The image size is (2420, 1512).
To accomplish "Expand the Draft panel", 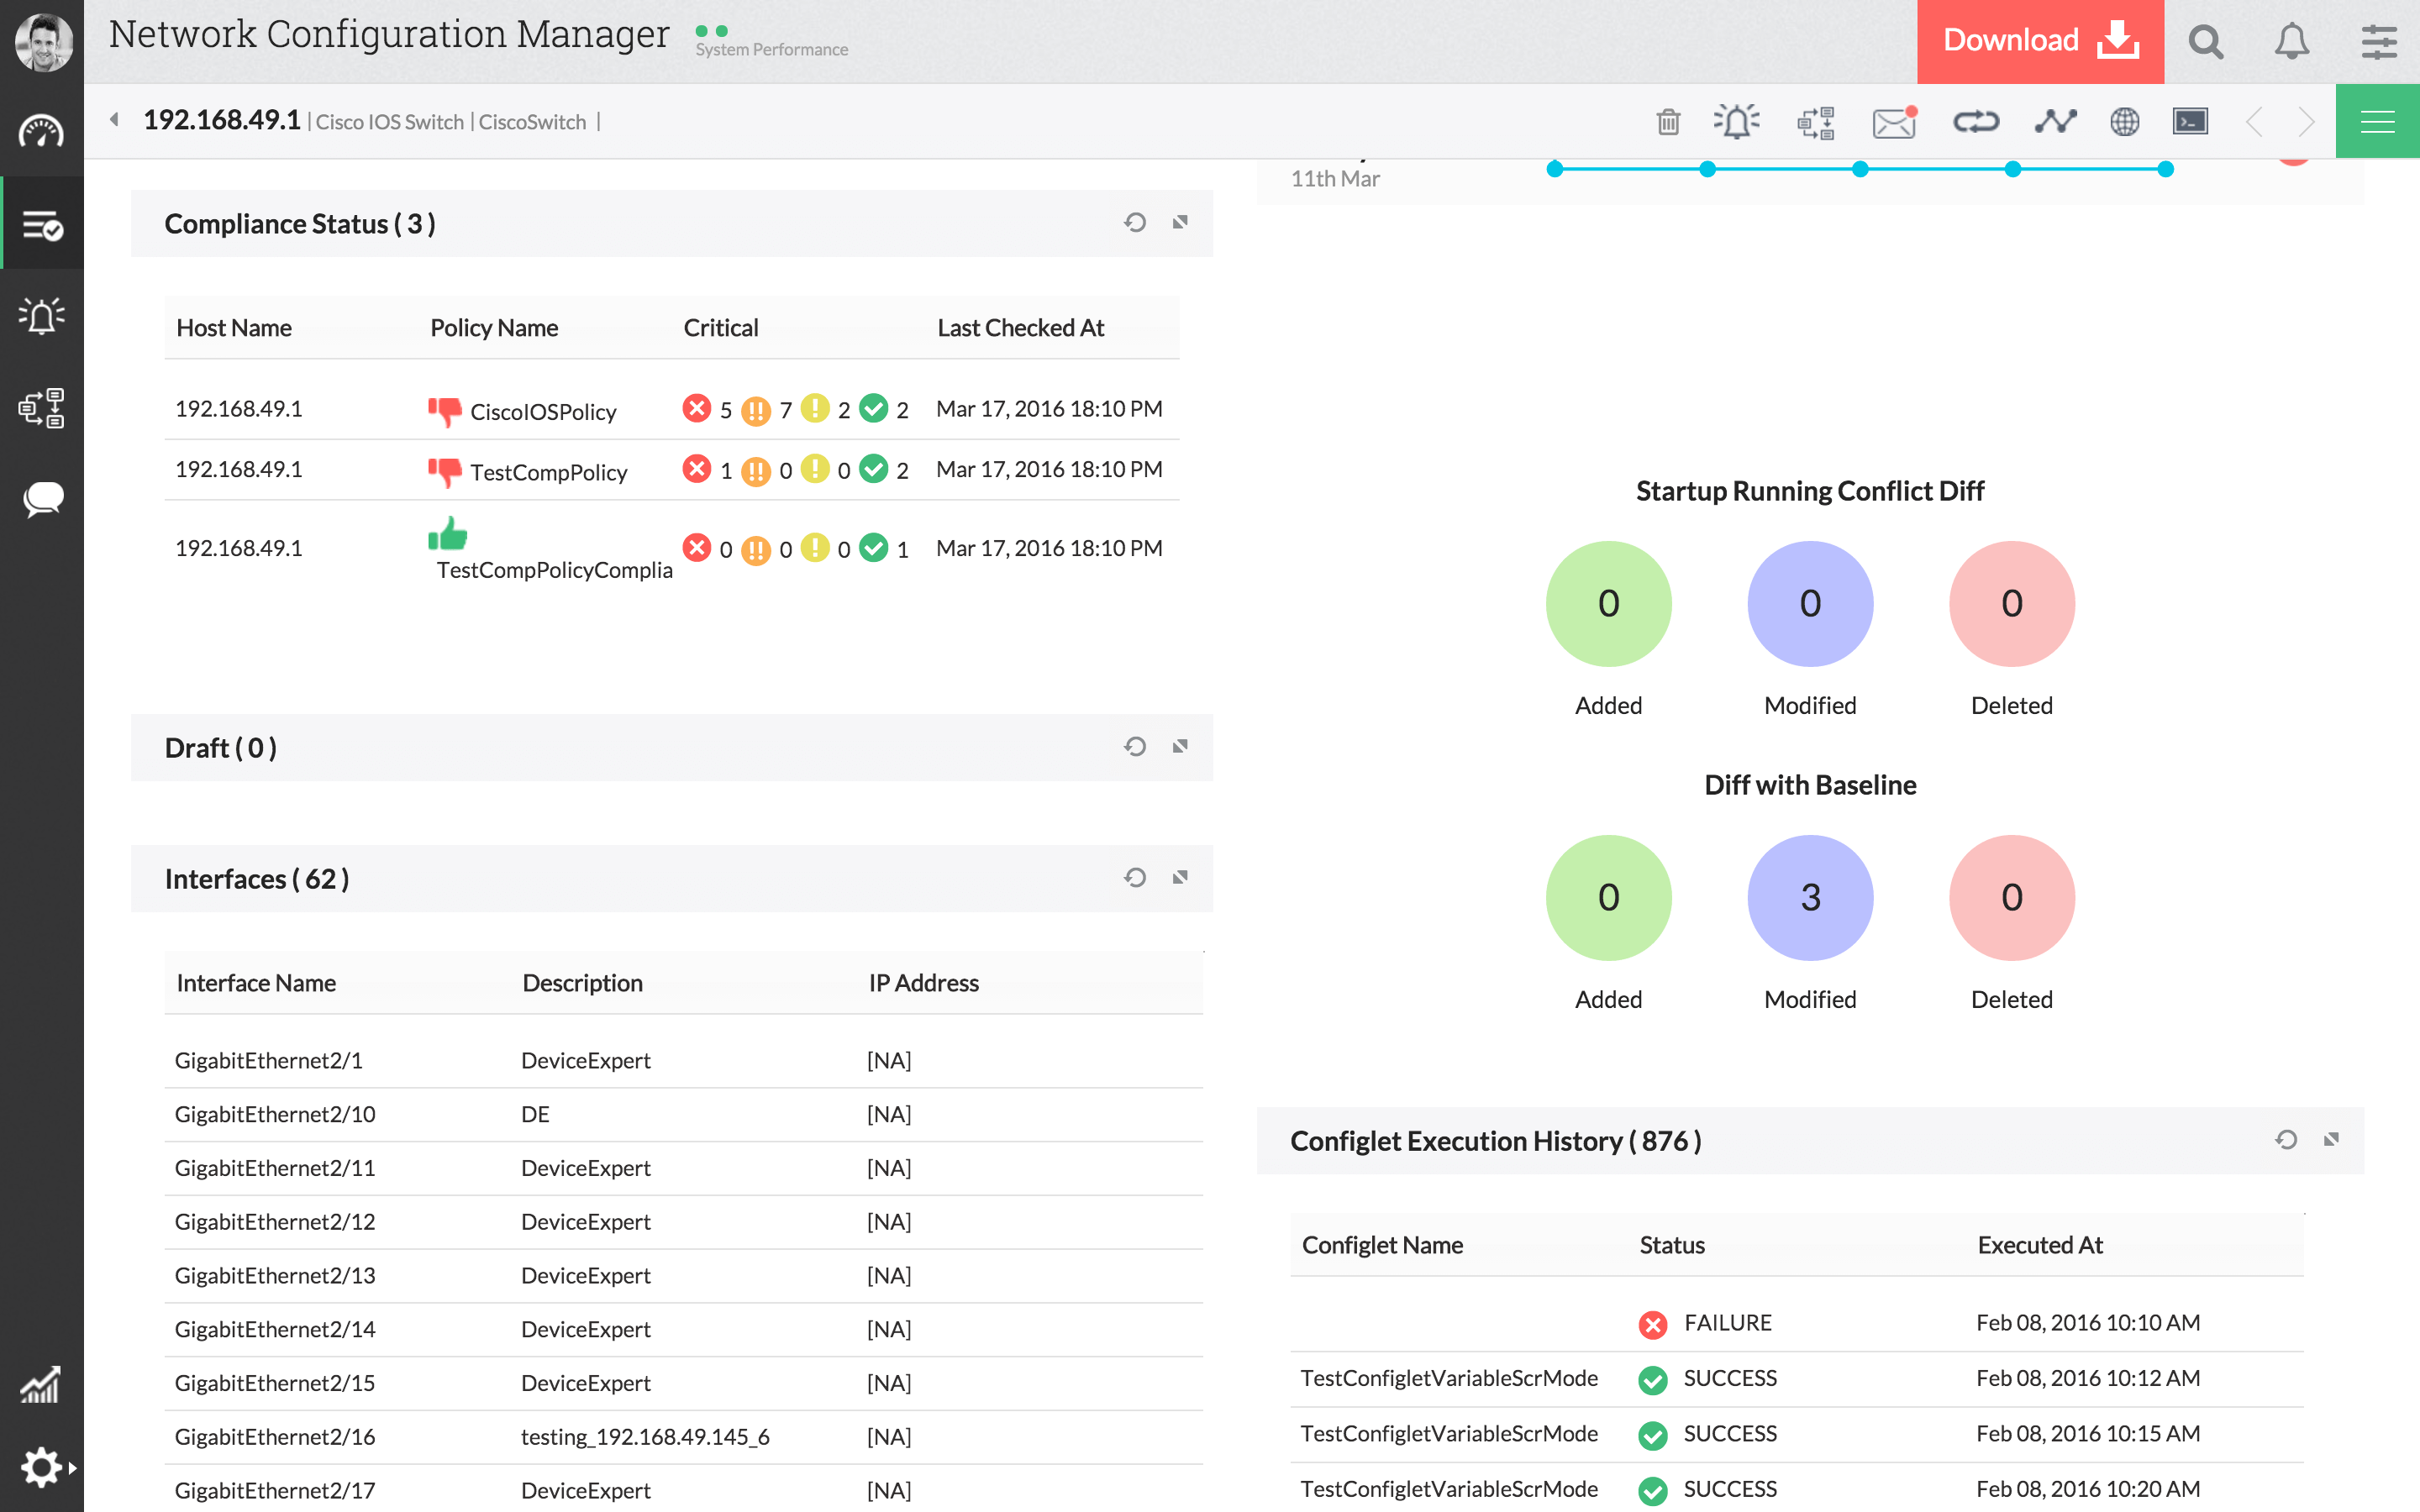I will 1180,746.
